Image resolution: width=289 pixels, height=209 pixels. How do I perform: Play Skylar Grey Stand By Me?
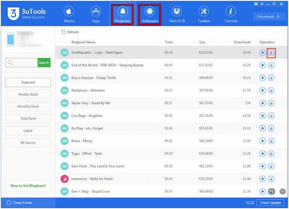click(263, 103)
